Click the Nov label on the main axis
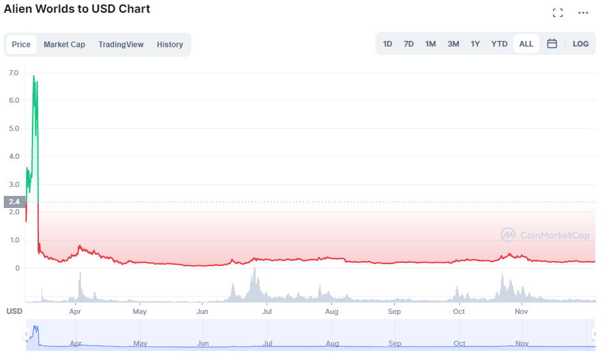Screen dimensions: 605x356 [x=521, y=311]
